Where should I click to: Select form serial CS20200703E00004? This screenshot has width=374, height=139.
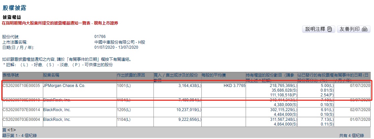[x=21, y=120]
